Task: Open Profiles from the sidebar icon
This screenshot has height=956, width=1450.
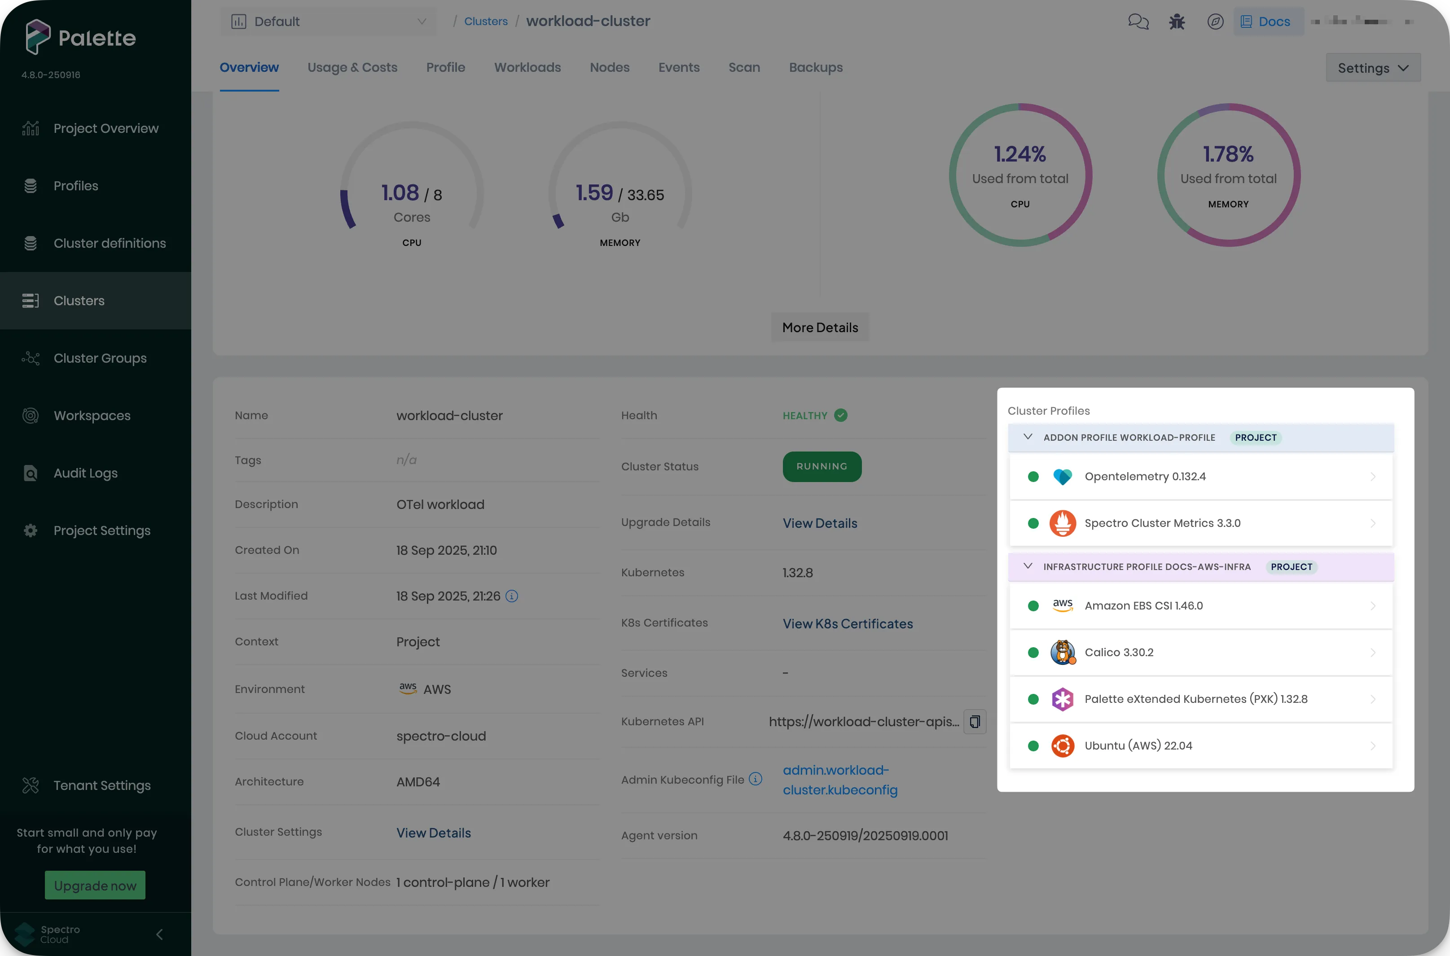Action: (31, 185)
